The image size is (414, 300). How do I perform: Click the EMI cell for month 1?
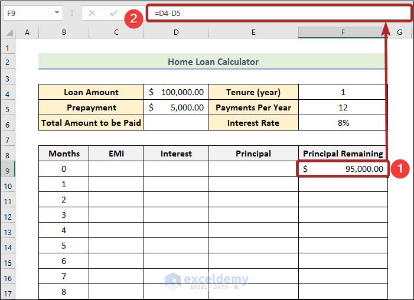pos(116,184)
